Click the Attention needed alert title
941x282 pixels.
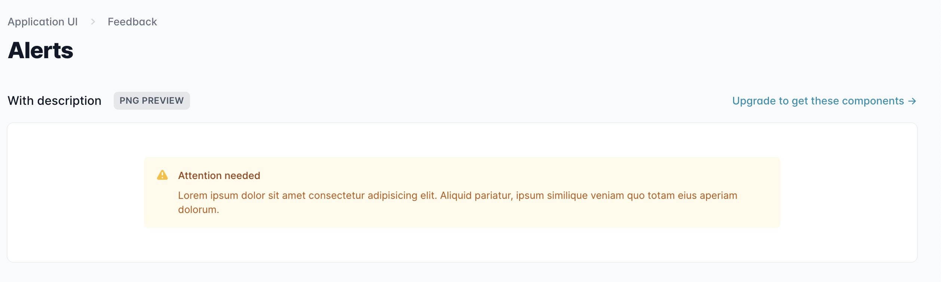(x=219, y=176)
